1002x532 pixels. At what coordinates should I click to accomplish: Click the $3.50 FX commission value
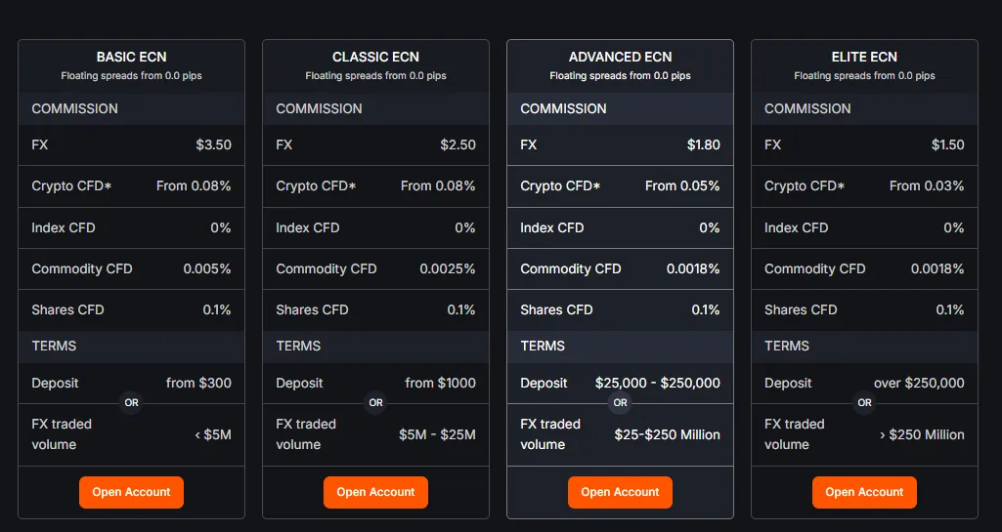pos(213,144)
